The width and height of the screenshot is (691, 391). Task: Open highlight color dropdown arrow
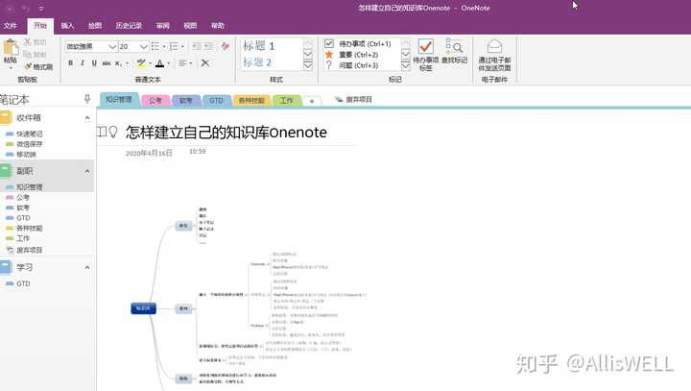click(150, 63)
